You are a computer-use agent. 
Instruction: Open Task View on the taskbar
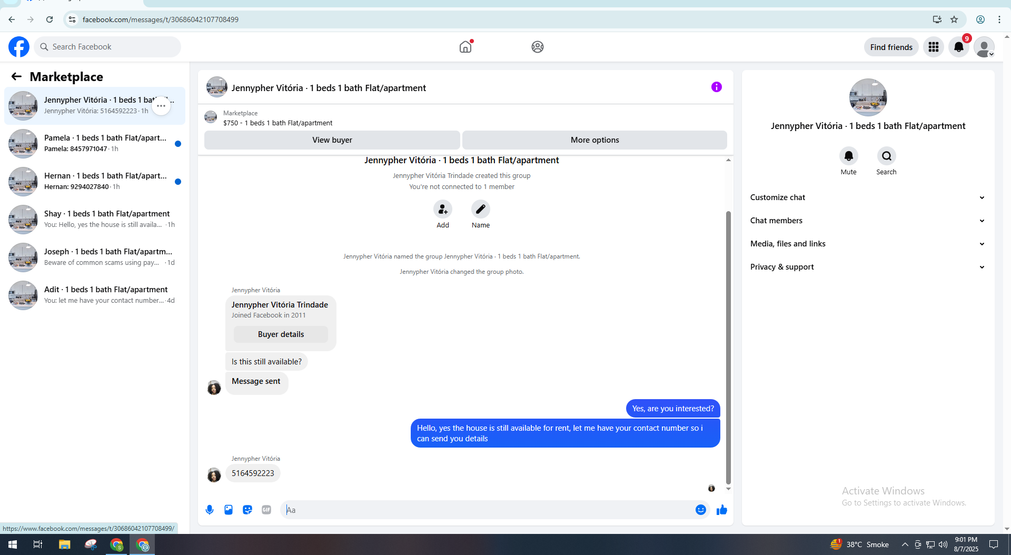[38, 544]
